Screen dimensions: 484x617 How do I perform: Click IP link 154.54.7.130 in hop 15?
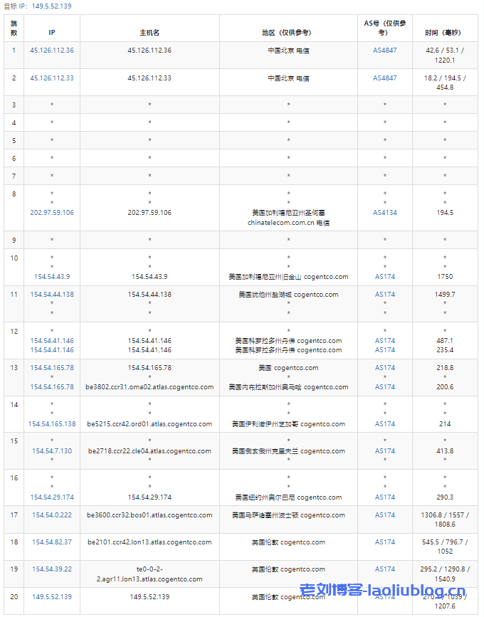[x=52, y=450]
